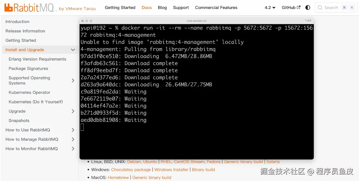Click 'f3afdb63c561: Download complete' line
This screenshot has width=359, height=181.
pos(129,63)
